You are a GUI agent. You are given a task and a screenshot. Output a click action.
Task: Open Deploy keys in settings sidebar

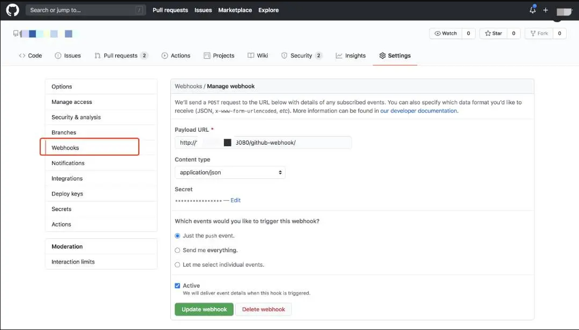67,194
